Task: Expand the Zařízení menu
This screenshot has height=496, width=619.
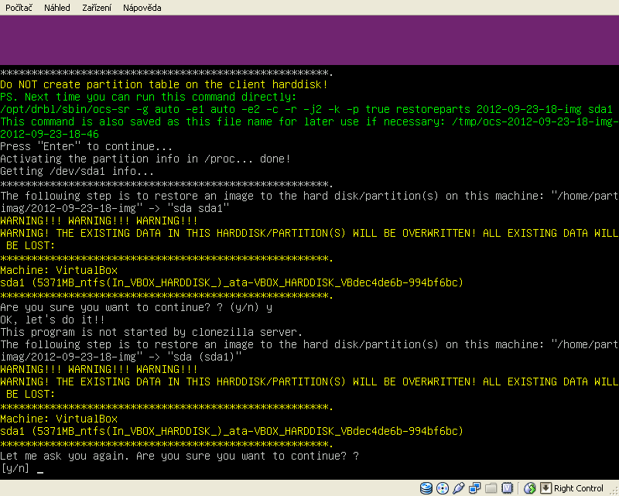Action: point(98,7)
